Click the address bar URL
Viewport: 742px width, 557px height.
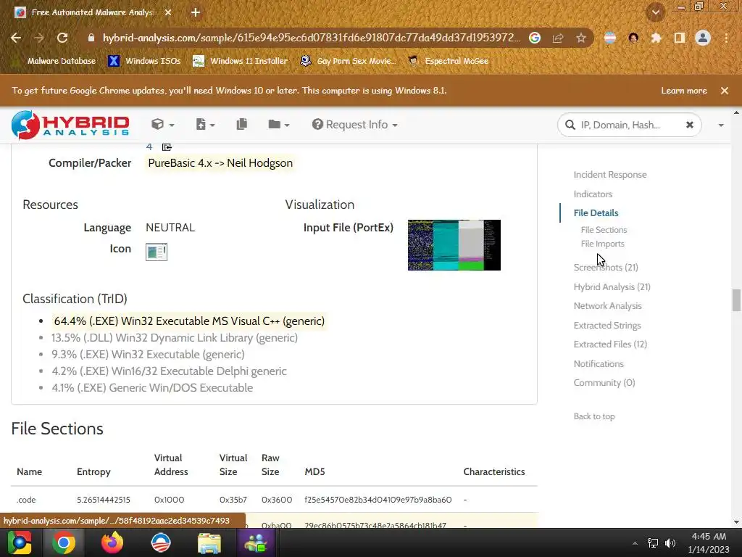tap(312, 38)
